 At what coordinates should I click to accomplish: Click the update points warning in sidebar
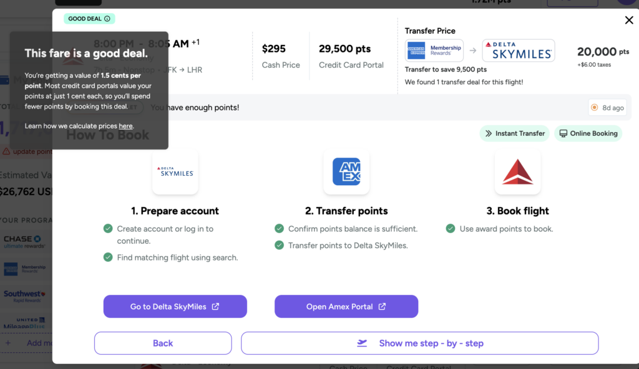click(x=27, y=151)
